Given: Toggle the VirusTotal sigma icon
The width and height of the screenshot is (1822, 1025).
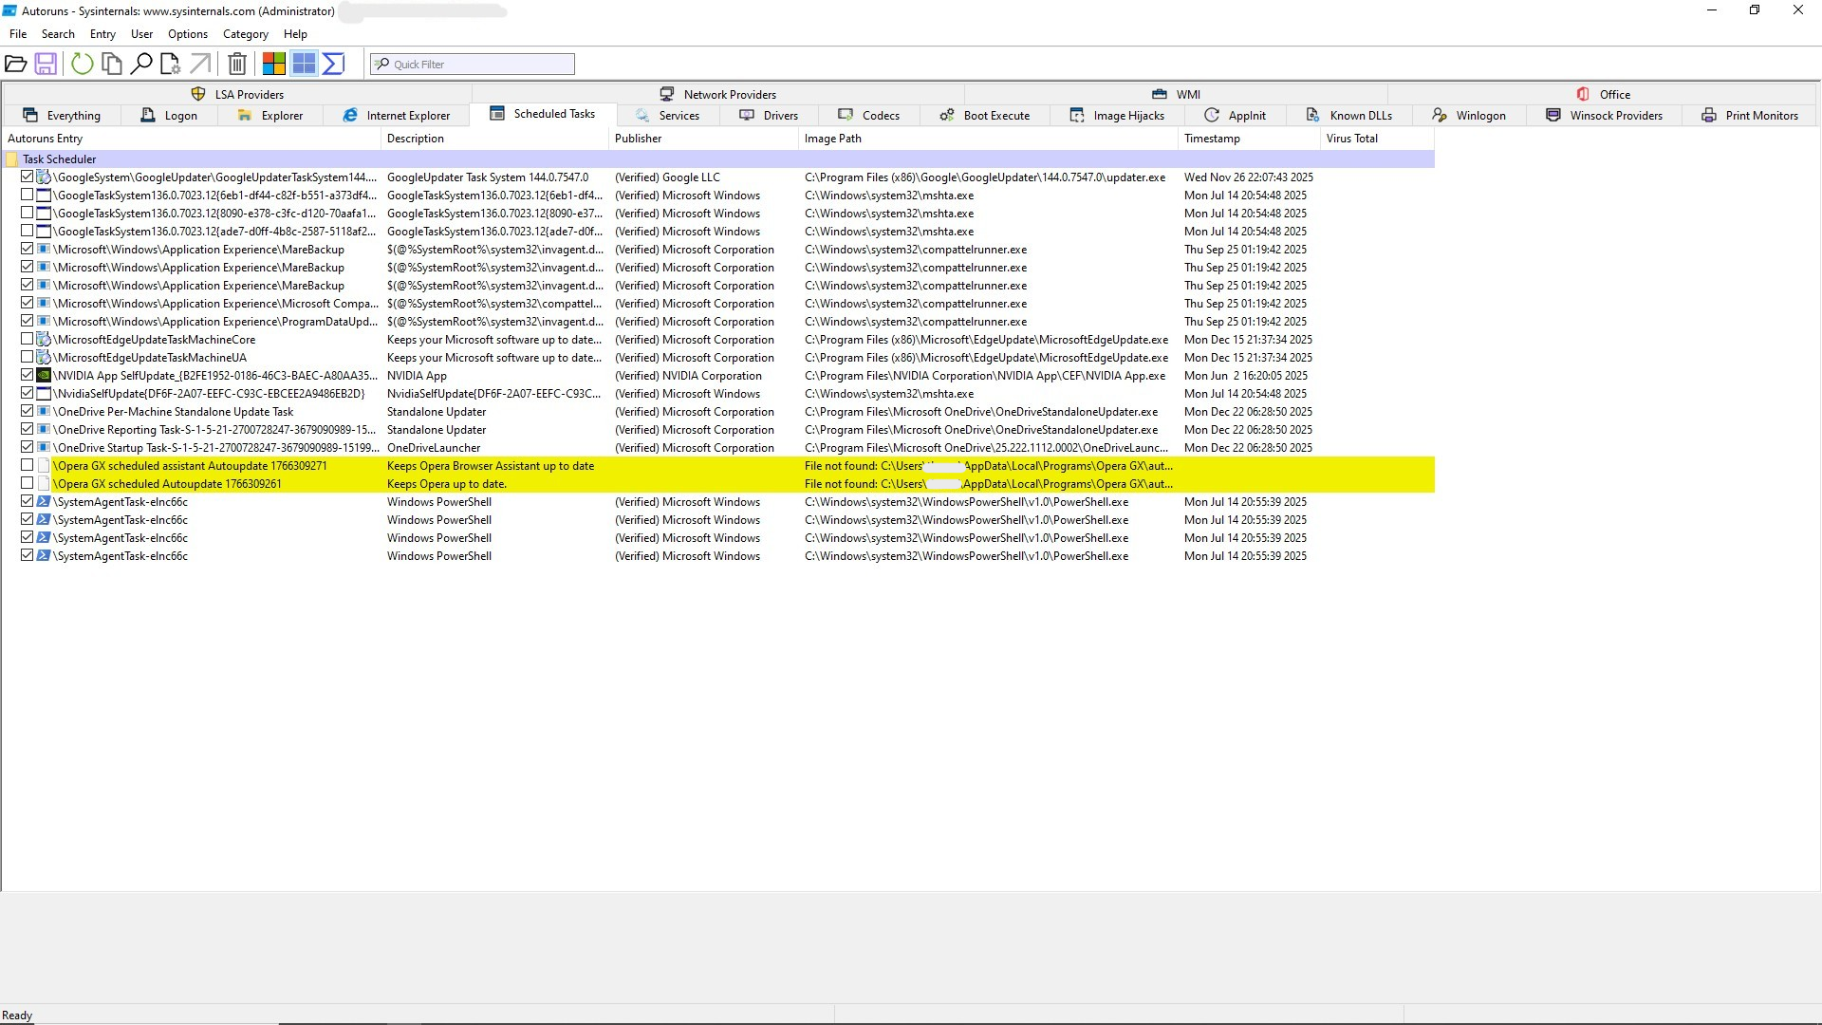Looking at the screenshot, I should point(333,64).
